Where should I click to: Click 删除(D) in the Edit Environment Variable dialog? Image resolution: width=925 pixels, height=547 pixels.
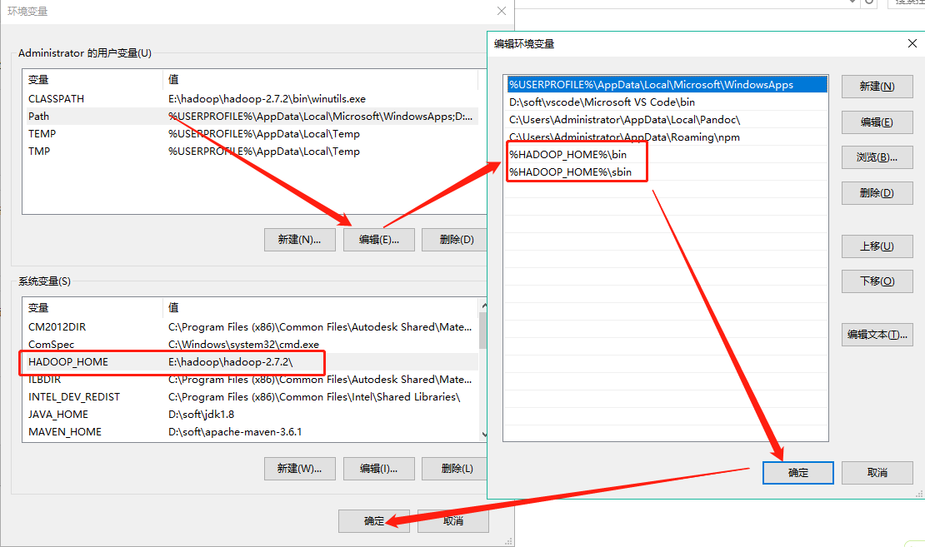(877, 193)
